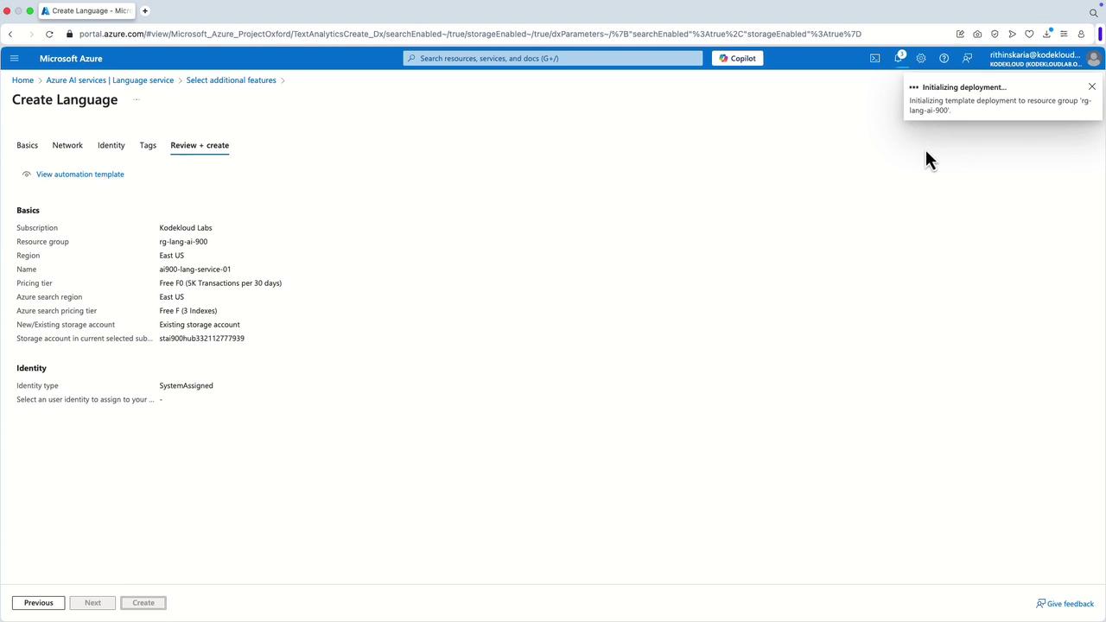
Task: Click the Previous button
Action: click(39, 603)
